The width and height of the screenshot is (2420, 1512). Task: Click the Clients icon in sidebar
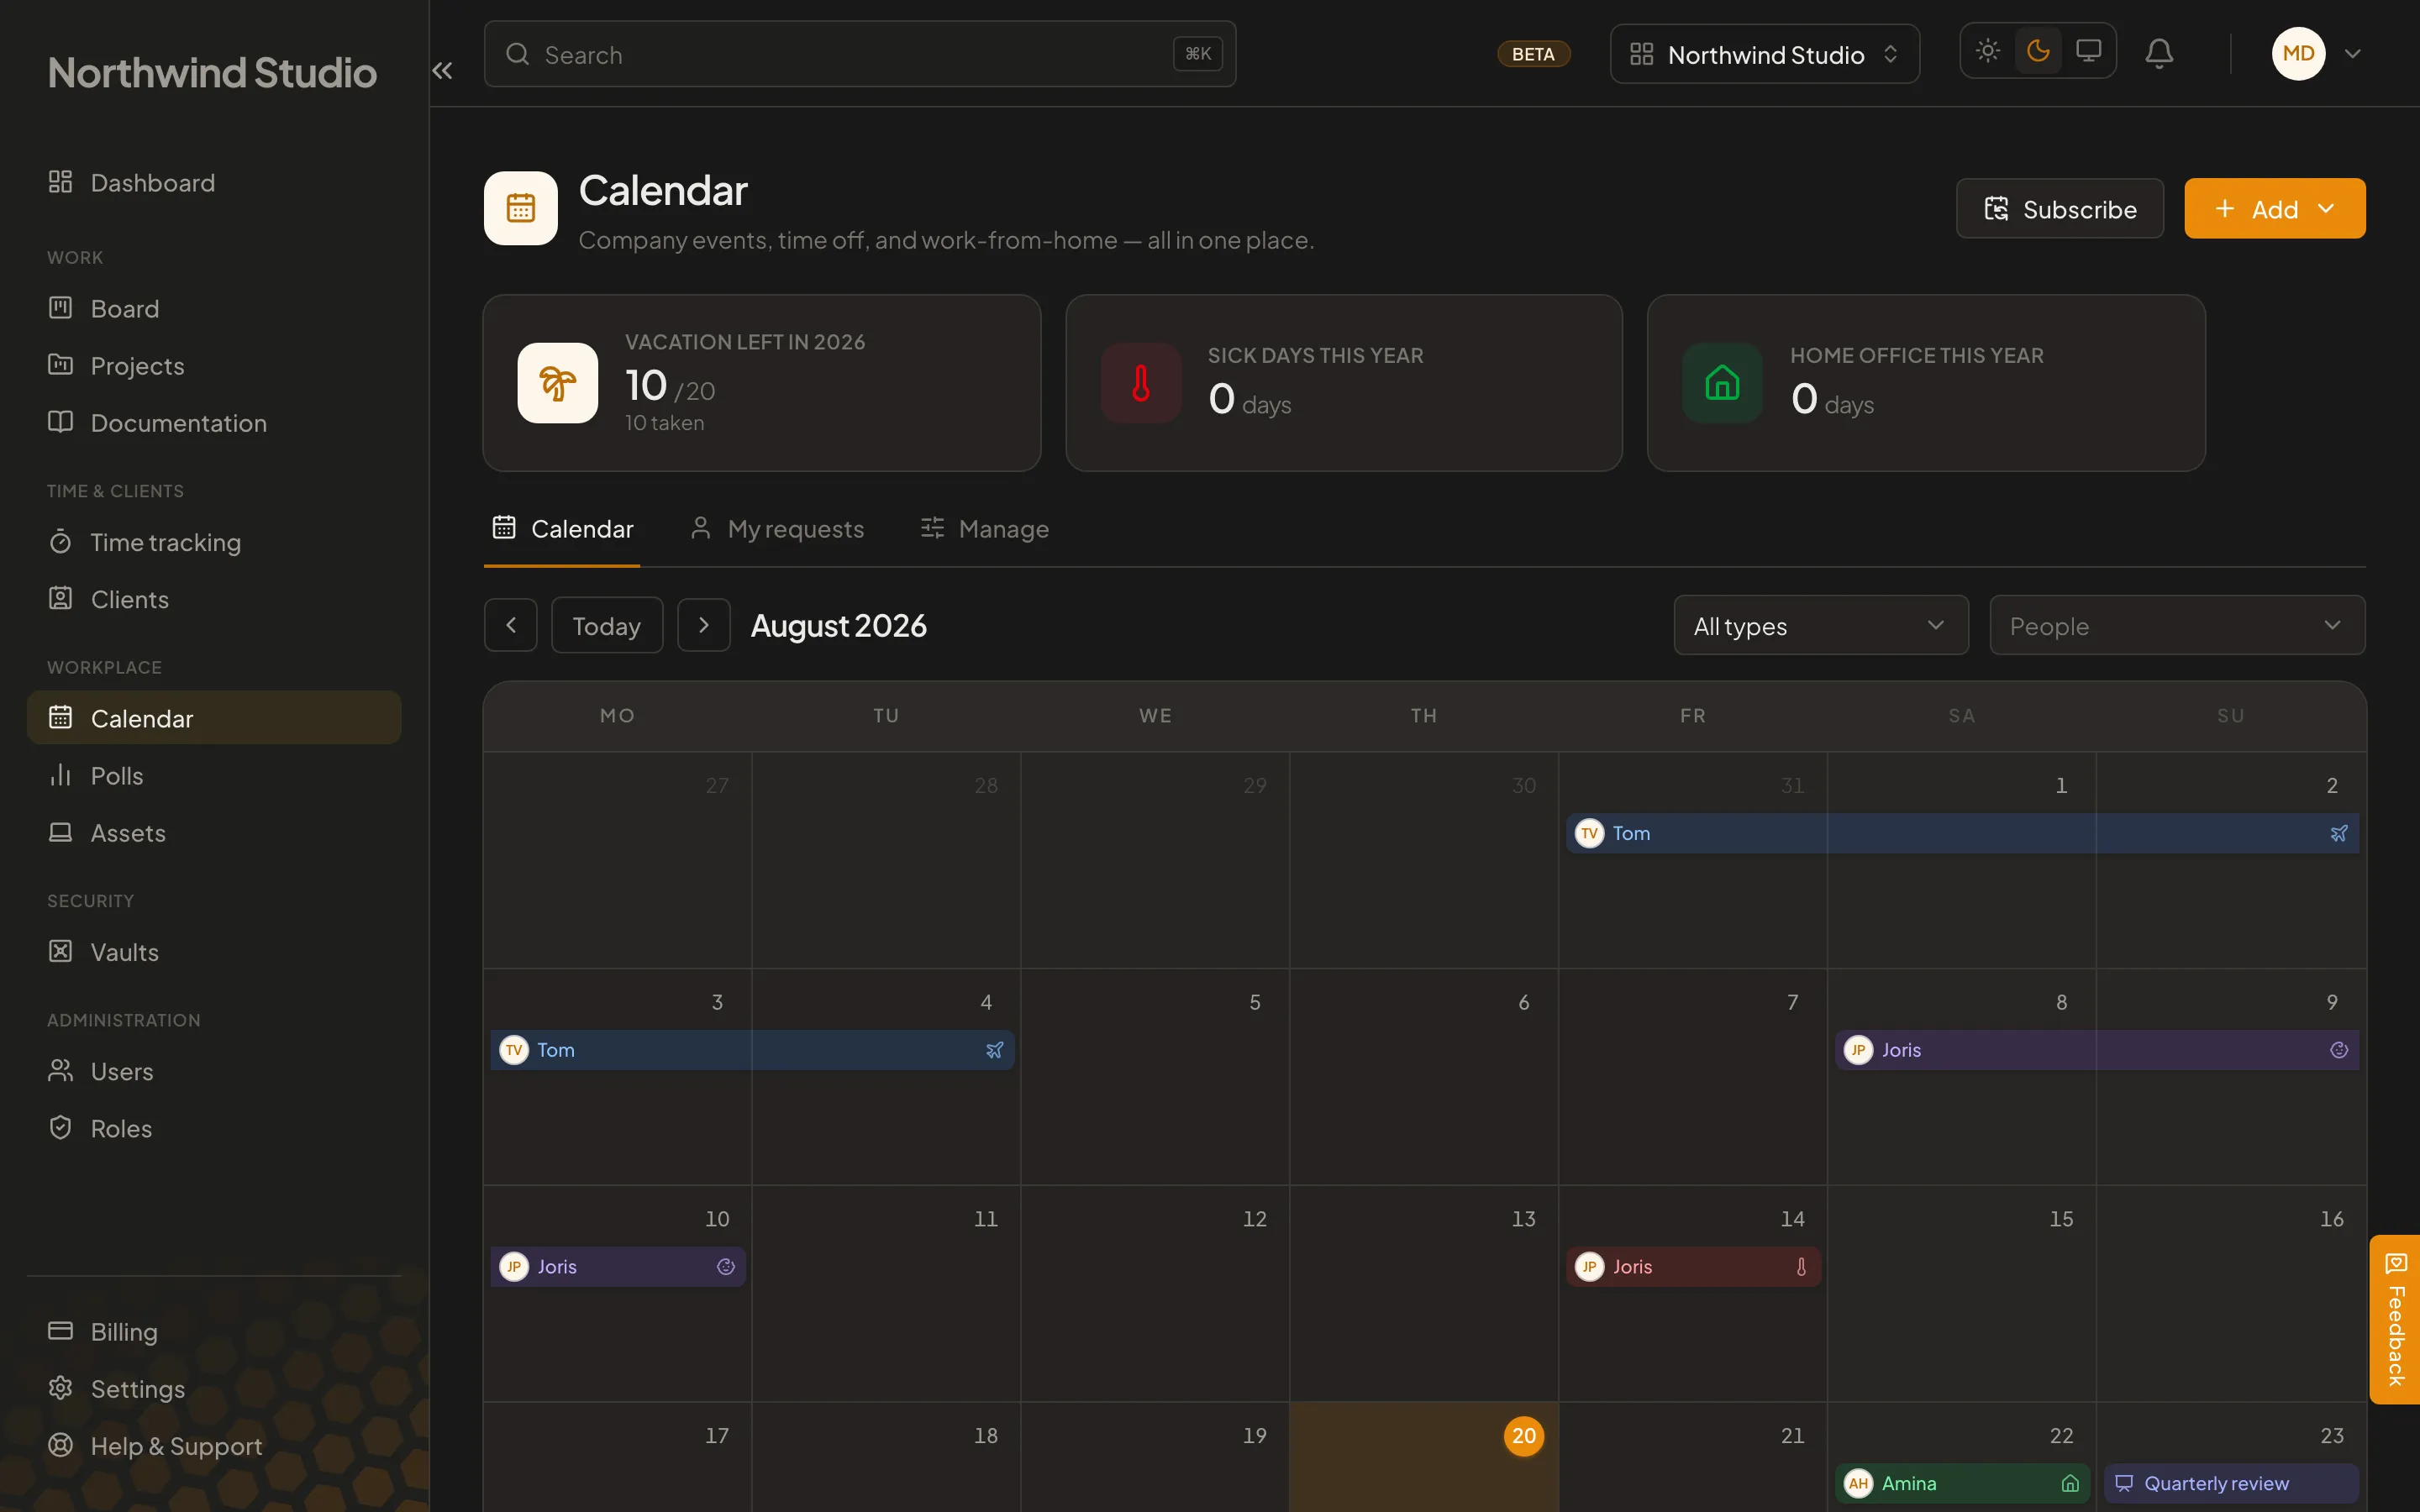(61, 598)
